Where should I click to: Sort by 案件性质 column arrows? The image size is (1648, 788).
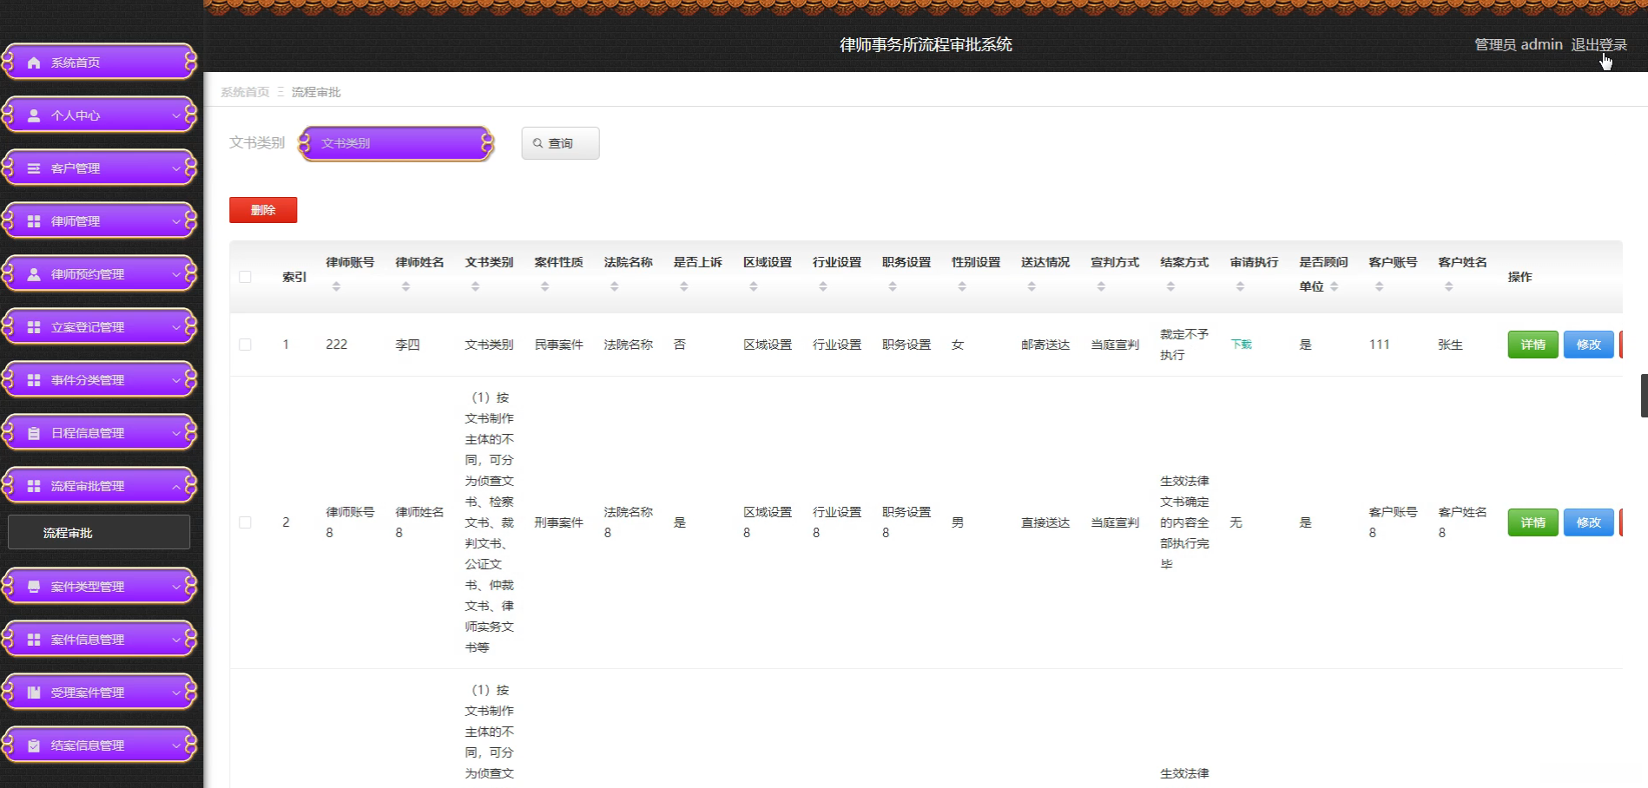544,286
